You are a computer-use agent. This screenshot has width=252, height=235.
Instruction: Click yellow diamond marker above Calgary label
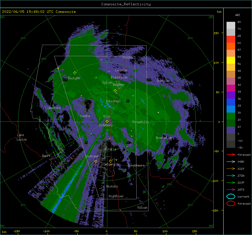[111, 161]
